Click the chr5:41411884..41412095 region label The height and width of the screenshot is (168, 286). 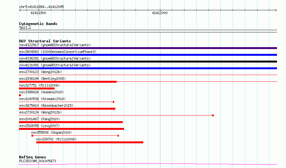pos(41,7)
